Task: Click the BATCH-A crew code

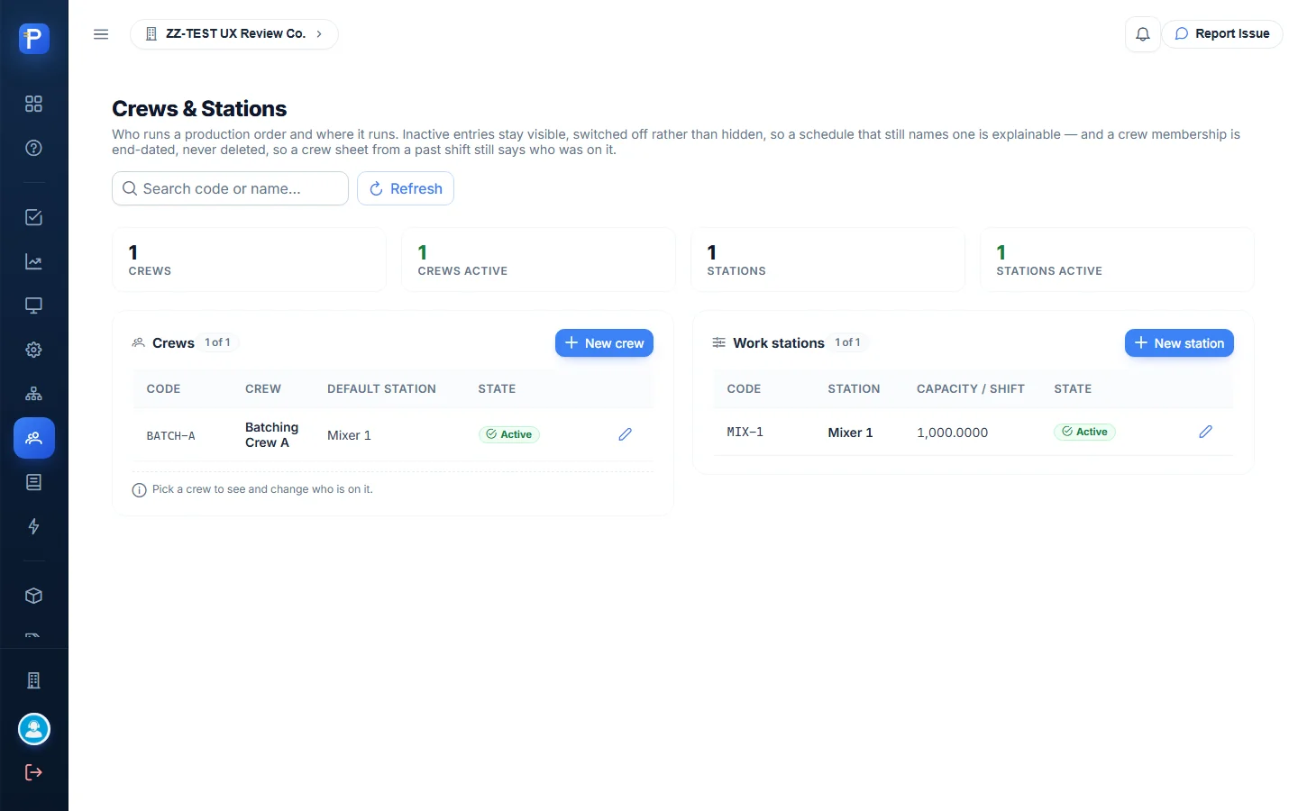Action: pos(171,436)
